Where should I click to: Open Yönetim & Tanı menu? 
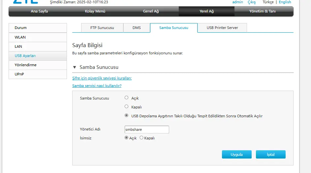262,11
